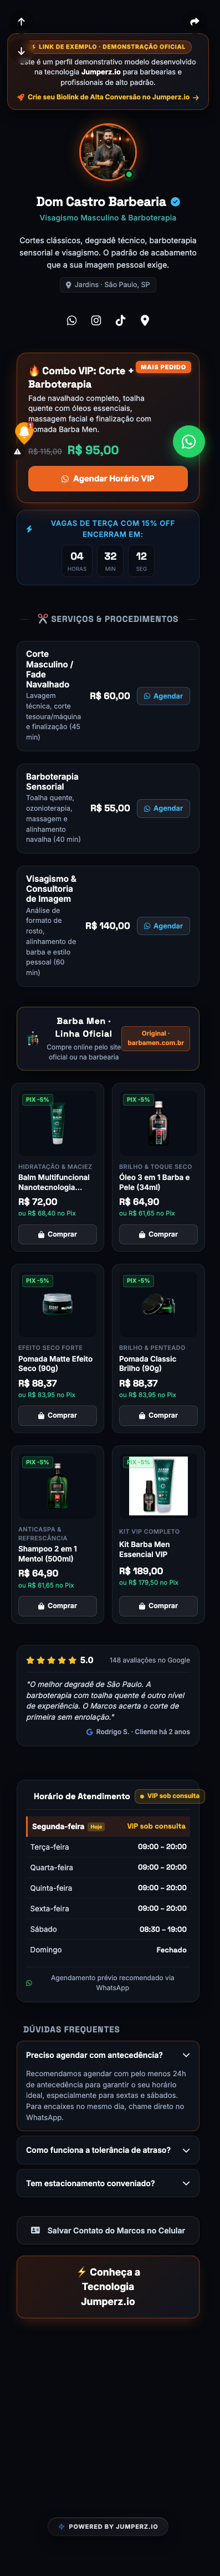This screenshot has width=220, height=2576.
Task: Click the orange notification bell icon
Action: tap(24, 432)
